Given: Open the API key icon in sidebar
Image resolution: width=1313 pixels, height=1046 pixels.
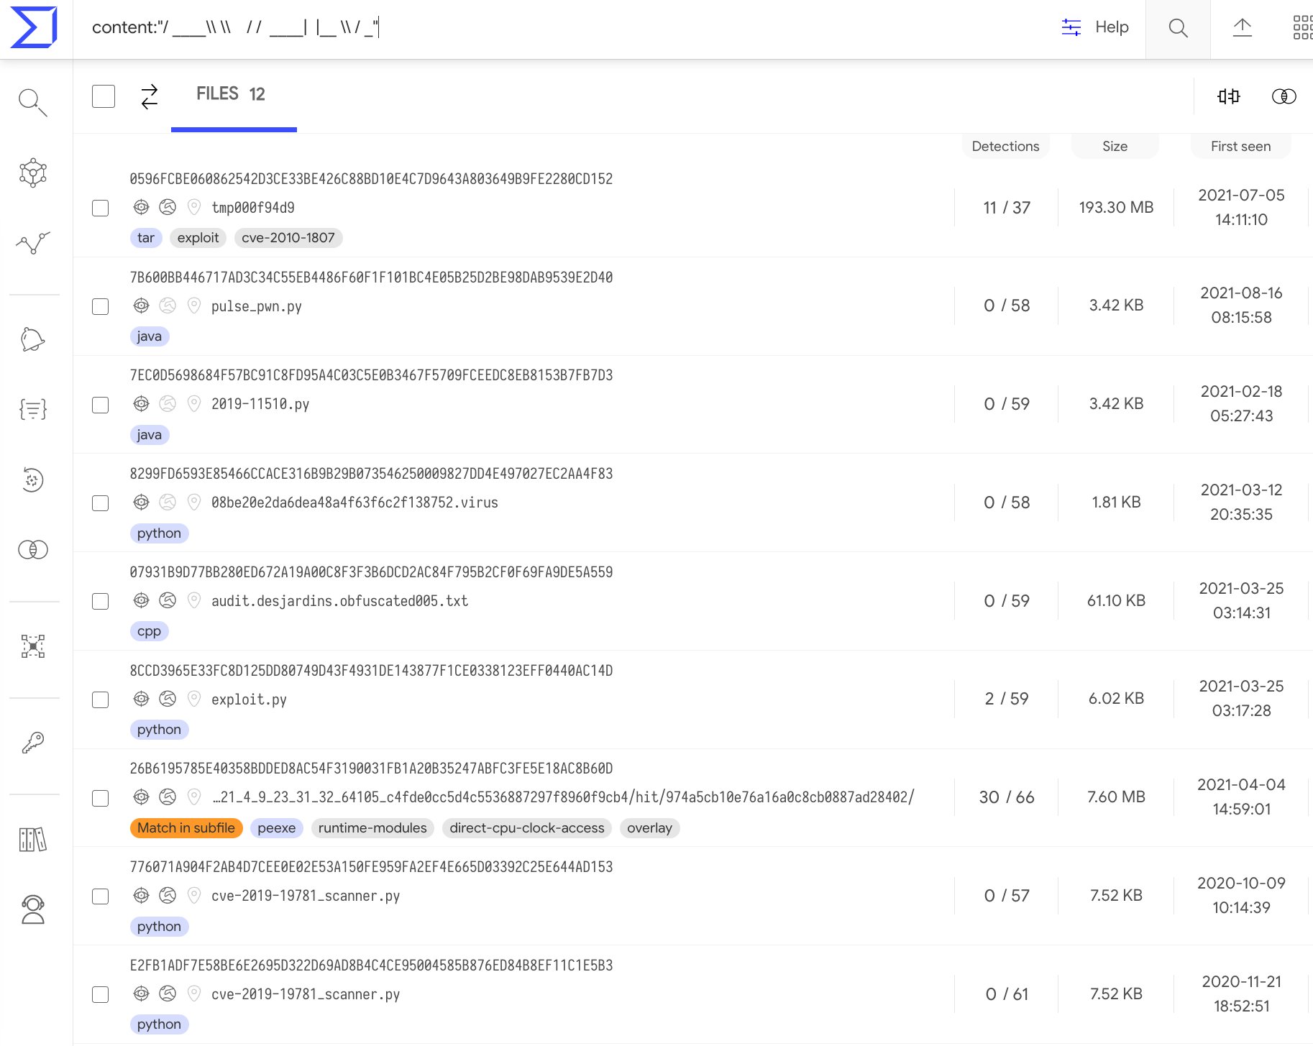Looking at the screenshot, I should 32,742.
